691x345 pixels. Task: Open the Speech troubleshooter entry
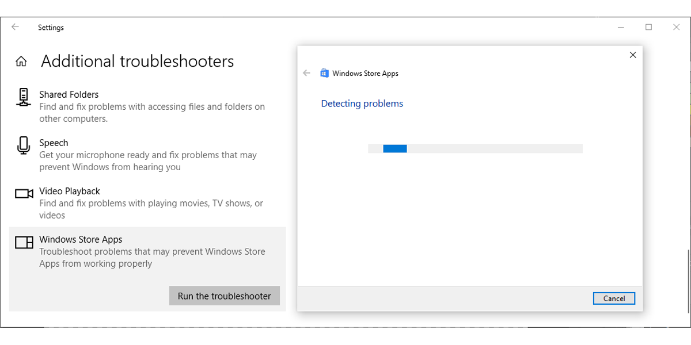[147, 155]
